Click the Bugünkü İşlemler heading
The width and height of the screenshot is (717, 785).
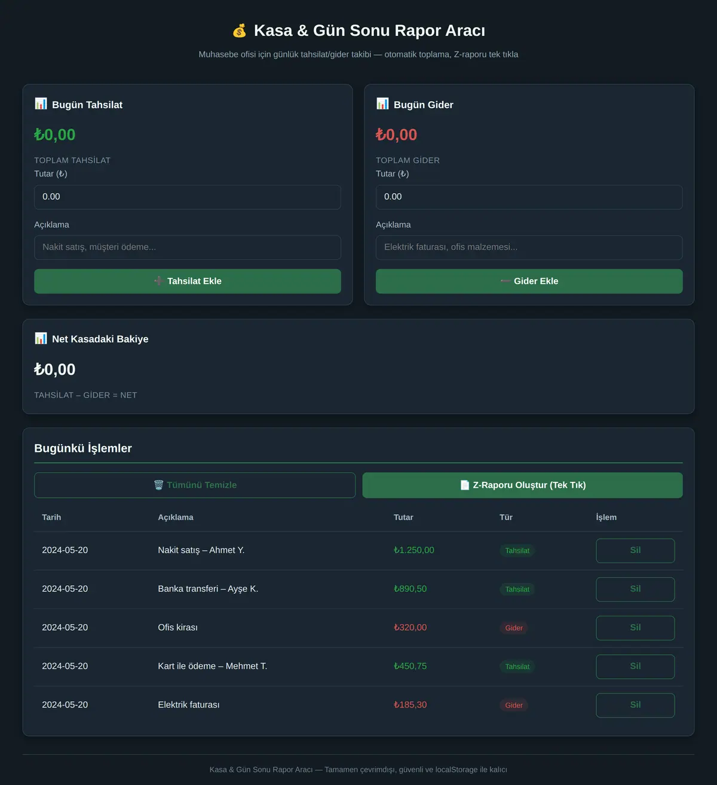pos(83,448)
